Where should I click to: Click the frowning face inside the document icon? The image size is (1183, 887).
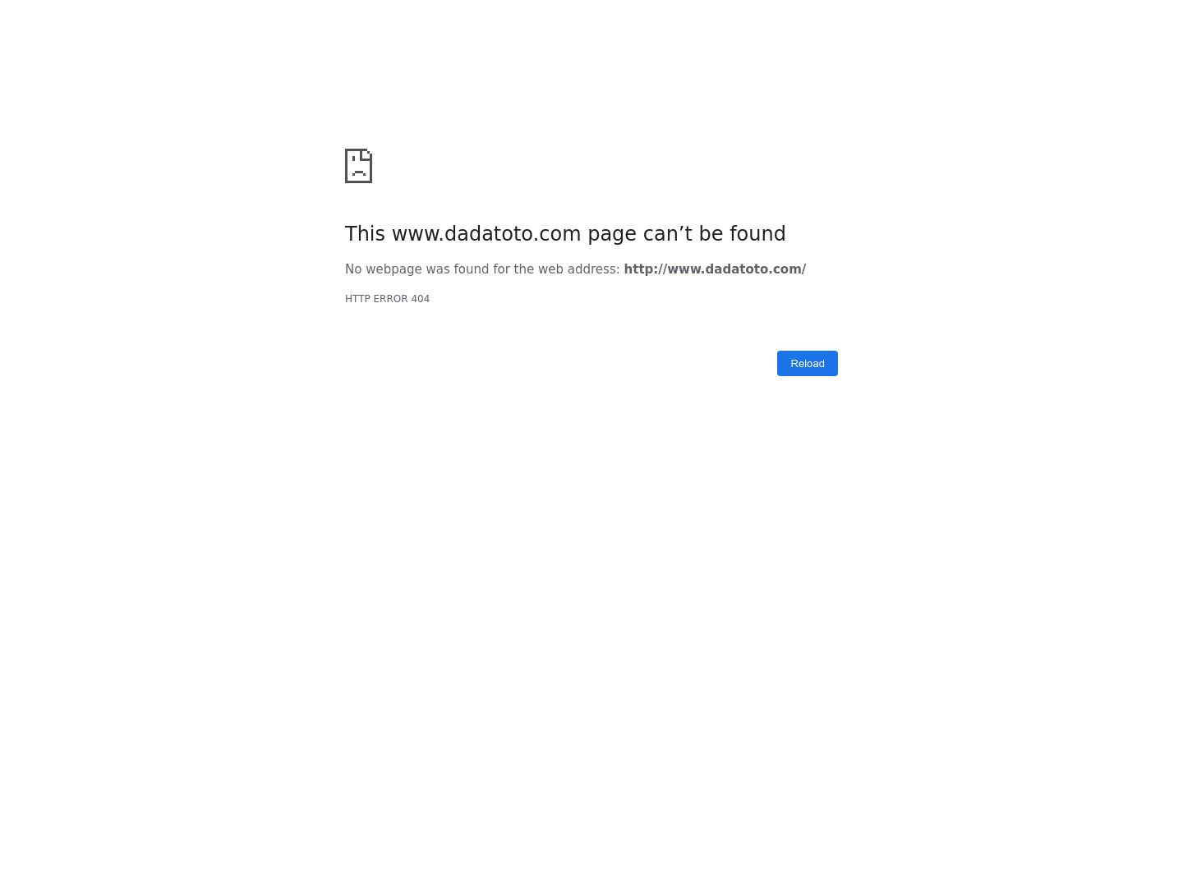tap(359, 170)
